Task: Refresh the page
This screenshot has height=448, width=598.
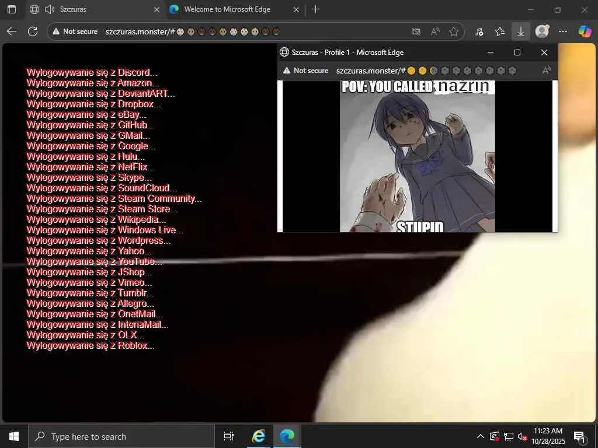Action: click(33, 32)
